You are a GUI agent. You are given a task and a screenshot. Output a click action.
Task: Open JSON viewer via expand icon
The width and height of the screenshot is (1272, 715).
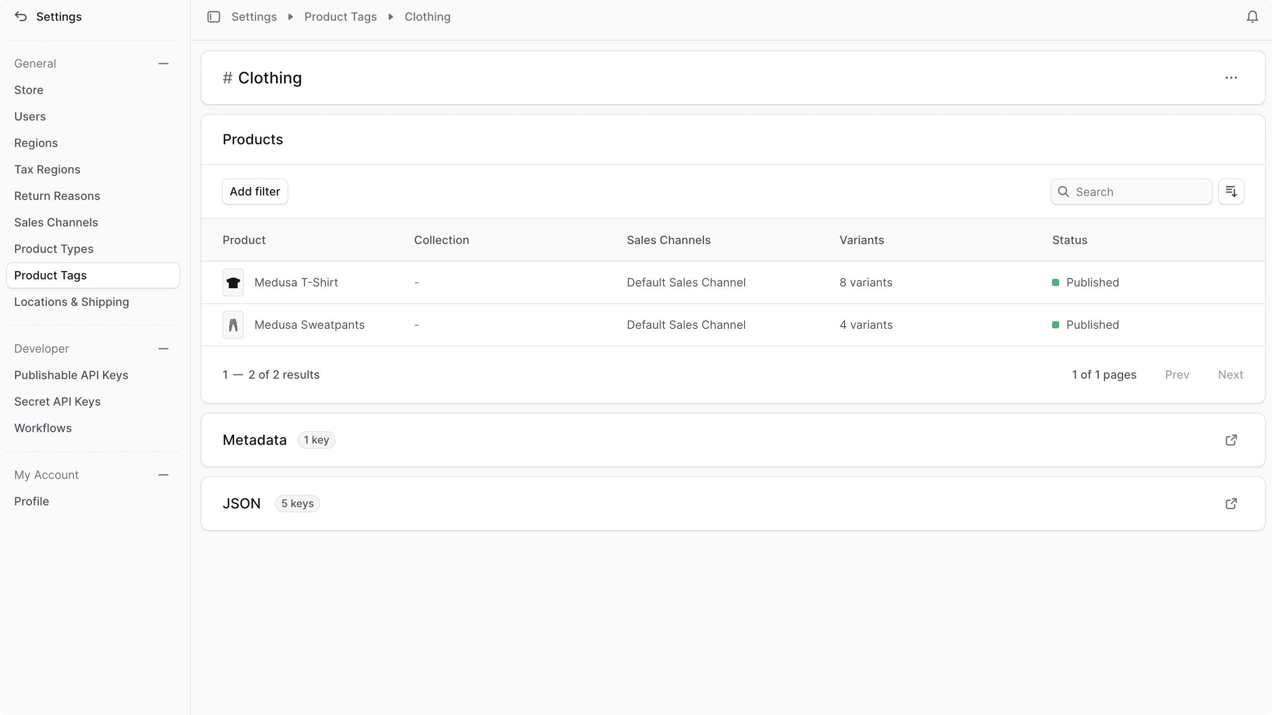coord(1230,503)
